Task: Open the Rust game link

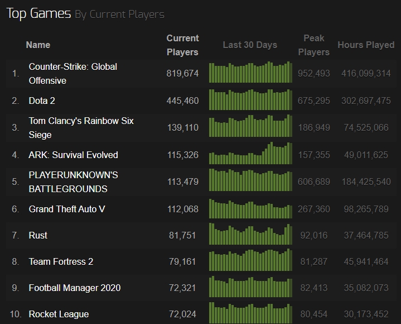Action: coord(38,235)
